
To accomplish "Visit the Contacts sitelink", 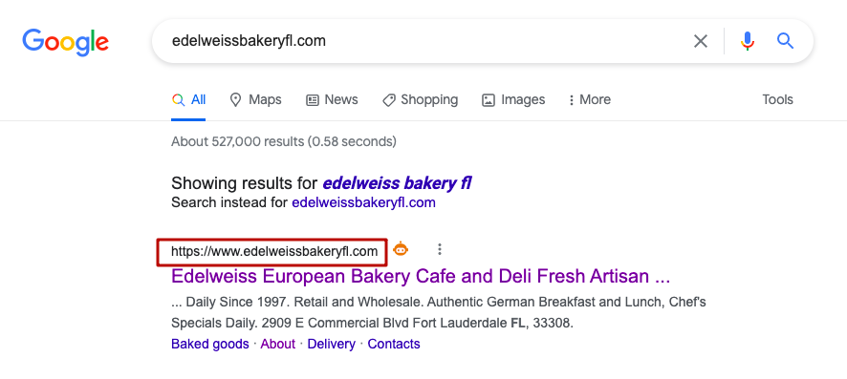I will (394, 344).
